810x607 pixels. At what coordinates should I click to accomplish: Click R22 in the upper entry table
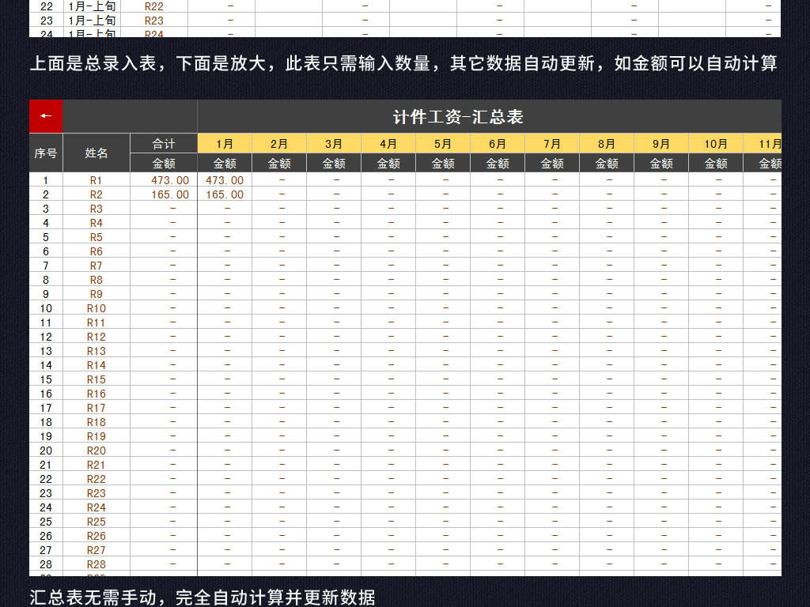pos(154,6)
